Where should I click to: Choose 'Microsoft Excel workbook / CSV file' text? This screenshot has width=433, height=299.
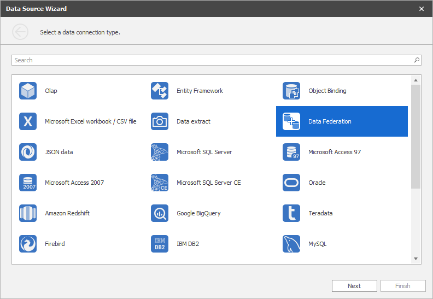[x=91, y=121]
